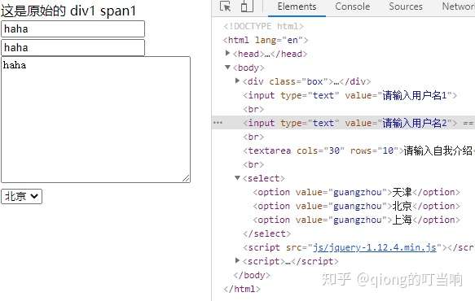Viewport: 475px width, 301px height.
Task: Open the Network tab
Action: point(459,7)
